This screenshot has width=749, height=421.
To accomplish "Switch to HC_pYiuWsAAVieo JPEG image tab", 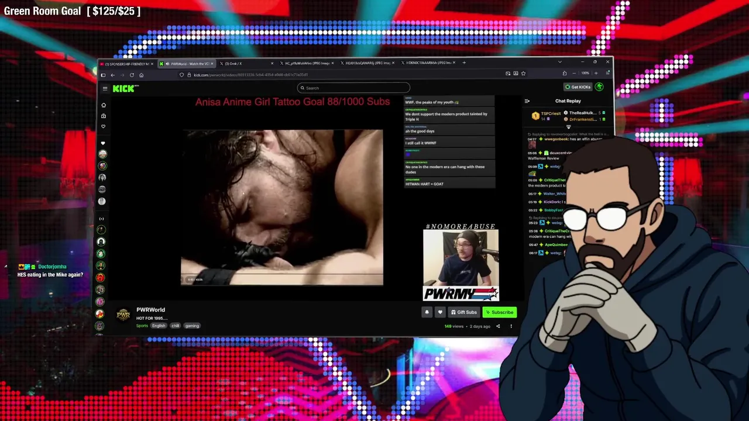I will click(x=306, y=63).
